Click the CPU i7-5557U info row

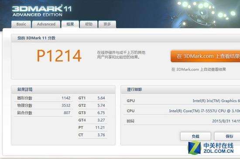[182, 111]
